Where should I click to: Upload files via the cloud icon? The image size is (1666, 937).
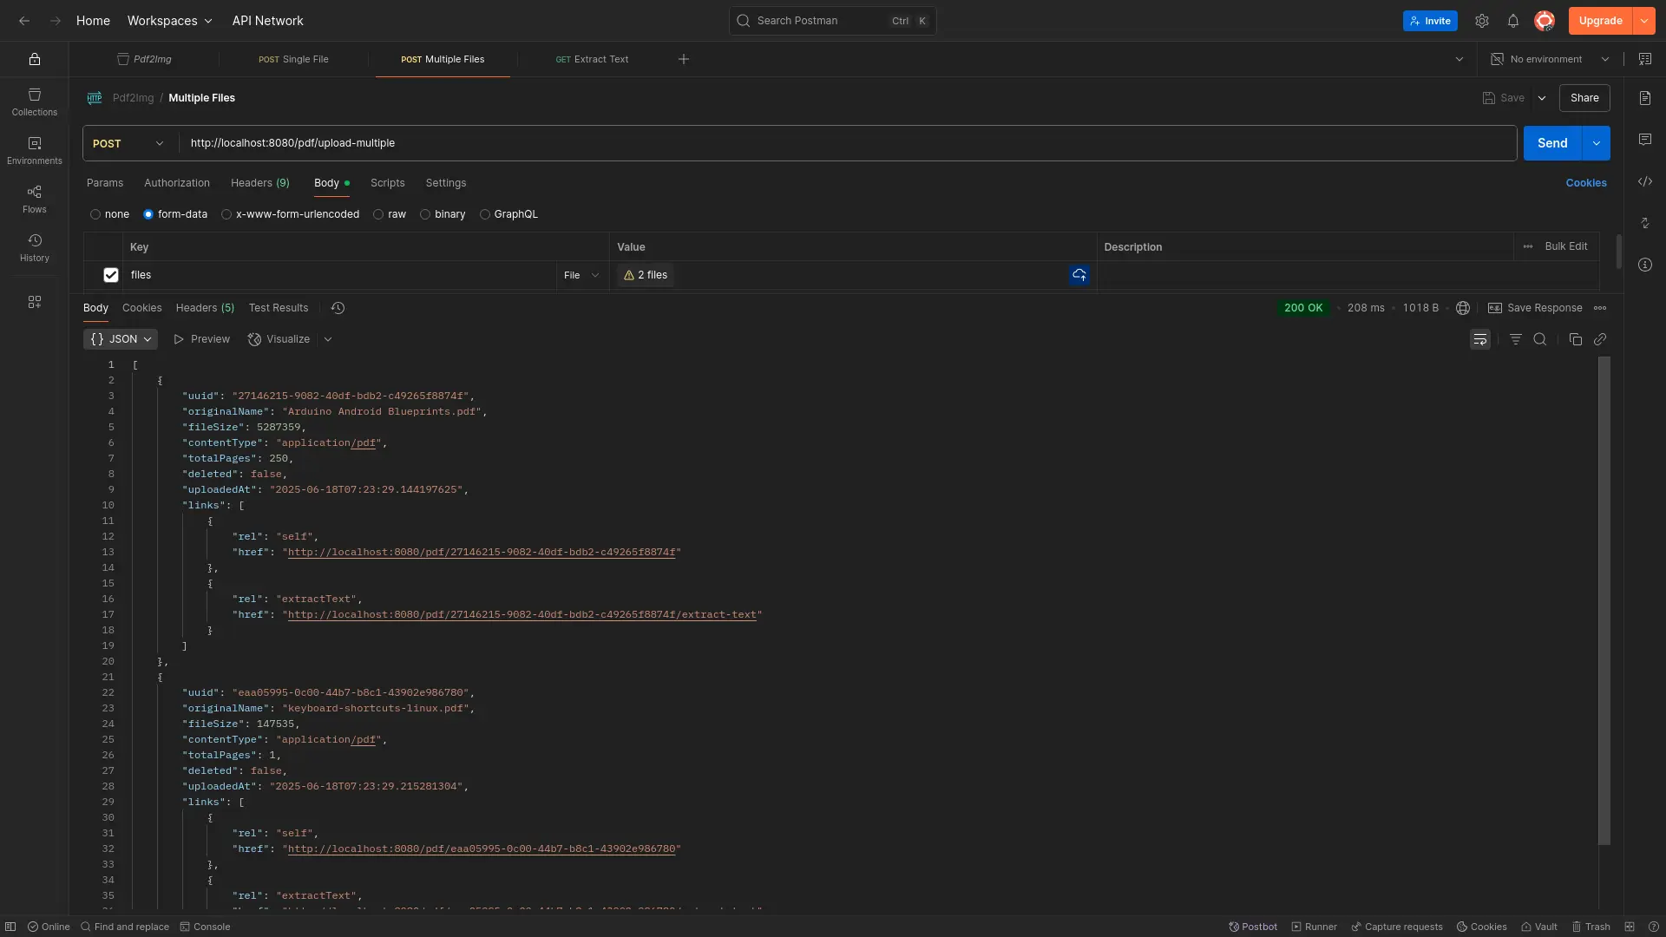point(1079,275)
